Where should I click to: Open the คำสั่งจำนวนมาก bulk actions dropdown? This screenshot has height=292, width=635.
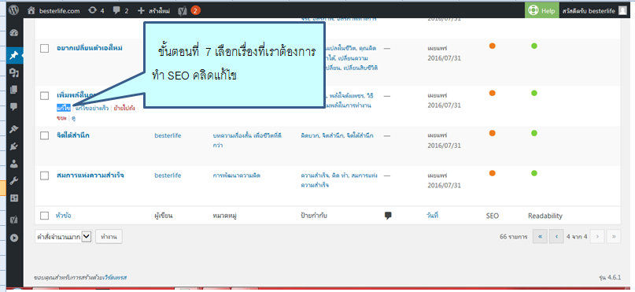pos(64,237)
